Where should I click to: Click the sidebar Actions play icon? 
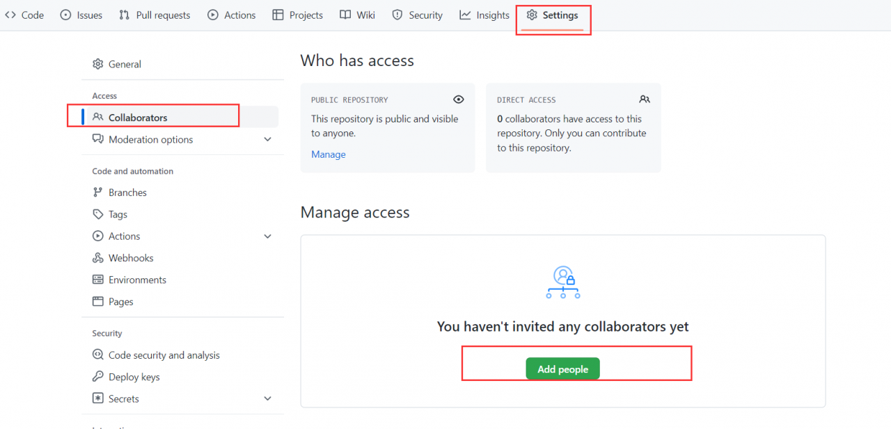pyautogui.click(x=97, y=236)
